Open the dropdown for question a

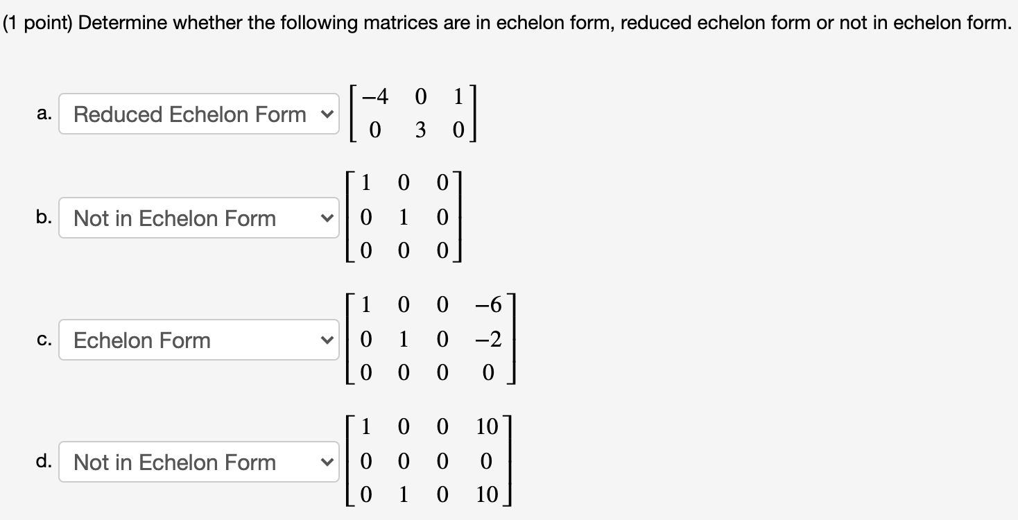point(199,114)
